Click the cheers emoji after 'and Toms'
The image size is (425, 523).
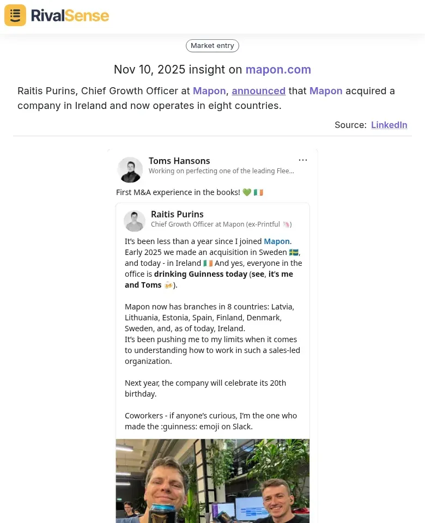[168, 284]
